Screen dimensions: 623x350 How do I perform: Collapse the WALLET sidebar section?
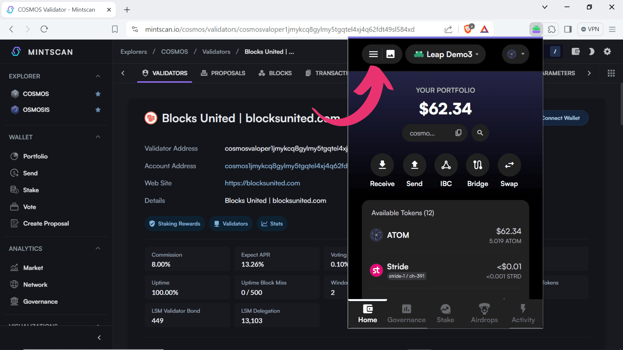98,137
